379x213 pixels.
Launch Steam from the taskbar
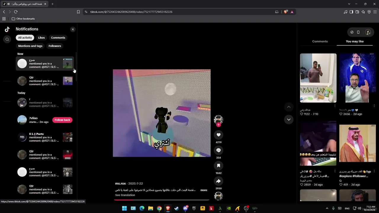click(176, 208)
